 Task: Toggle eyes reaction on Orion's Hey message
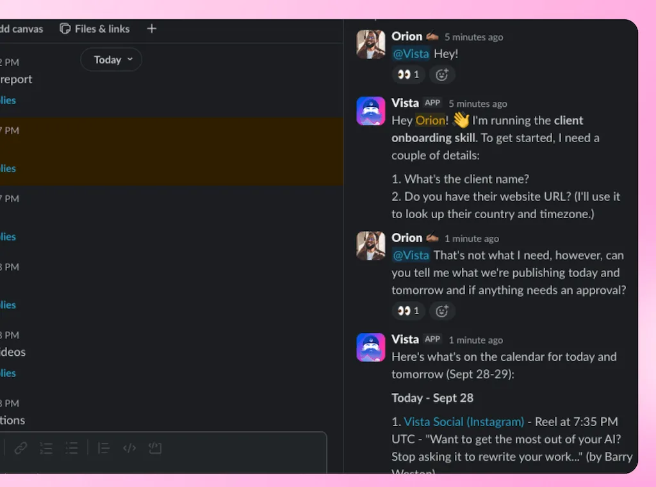click(x=408, y=75)
